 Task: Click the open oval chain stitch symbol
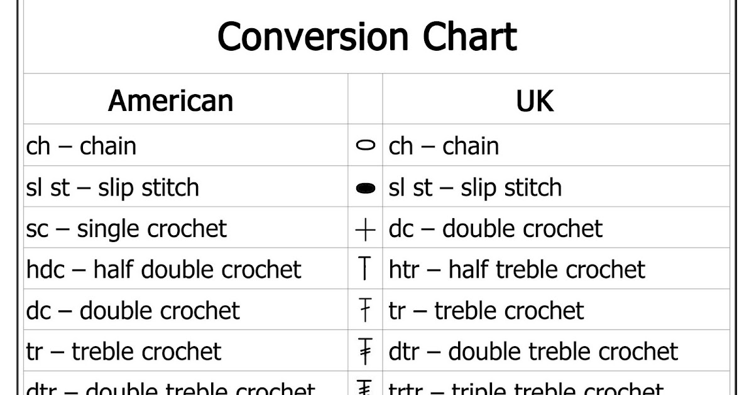365,146
